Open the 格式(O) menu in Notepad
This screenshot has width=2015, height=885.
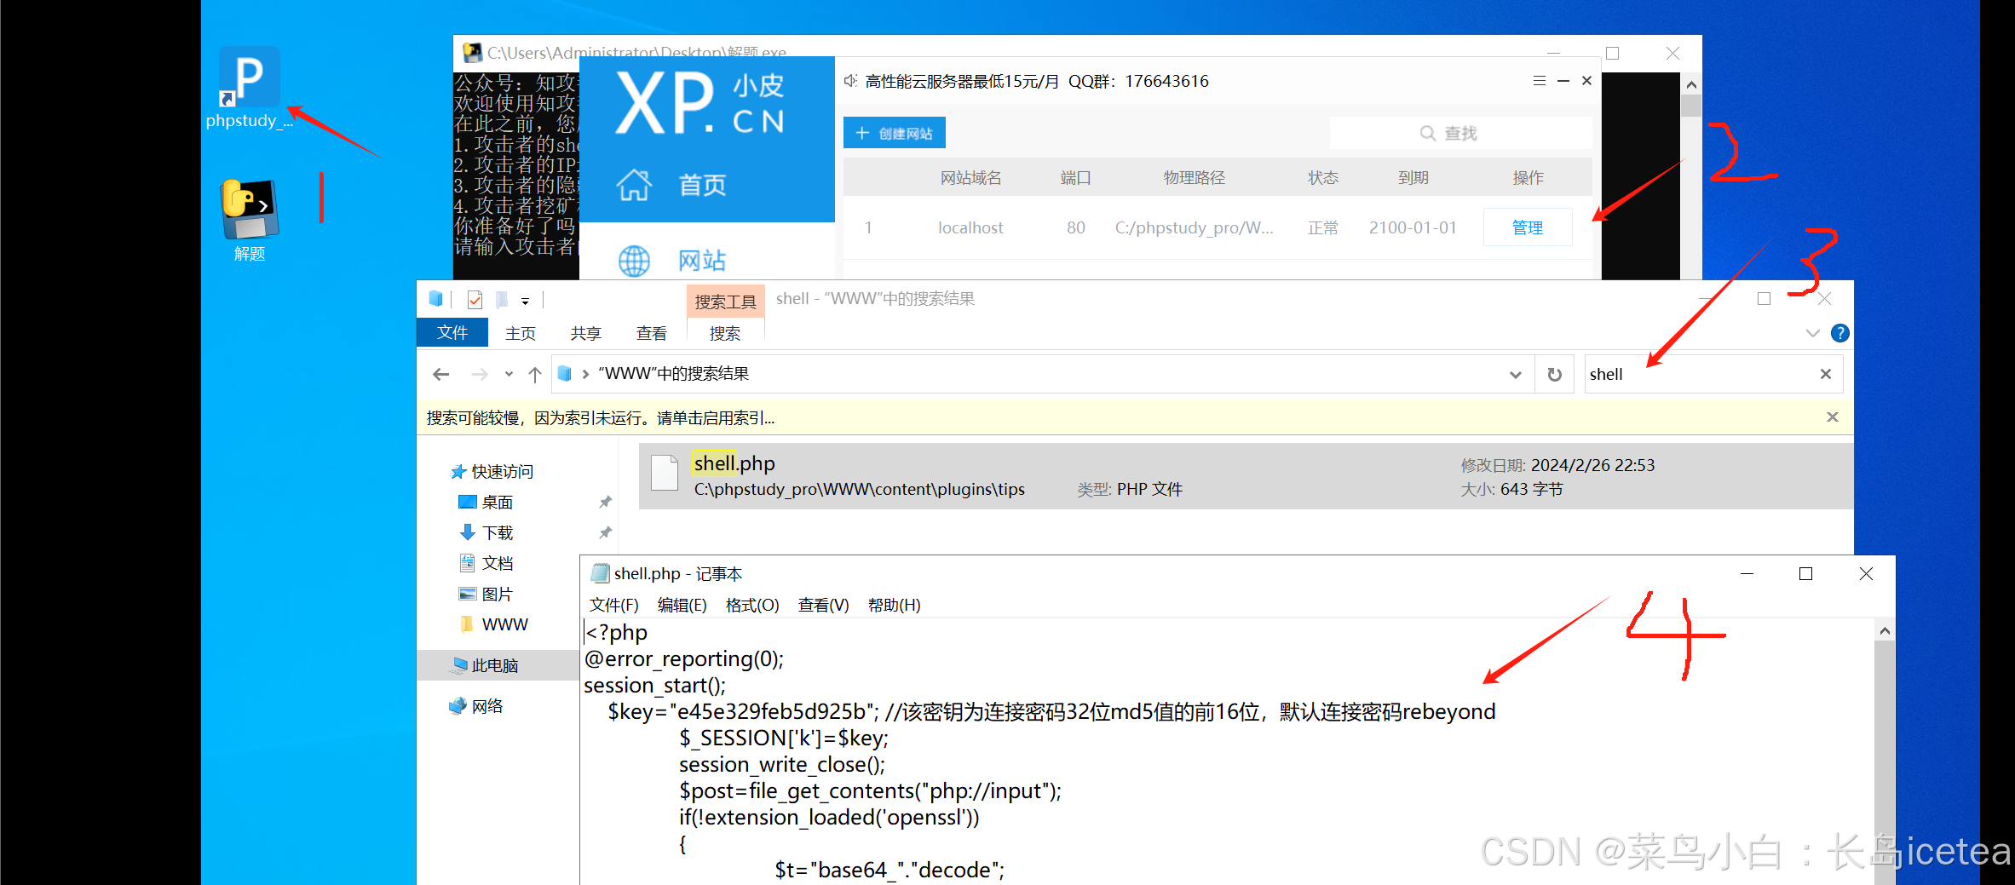tap(751, 605)
